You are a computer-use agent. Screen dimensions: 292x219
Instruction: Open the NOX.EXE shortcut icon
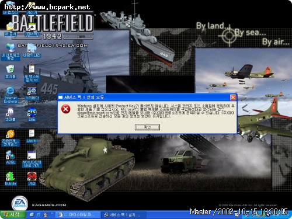[32, 159]
